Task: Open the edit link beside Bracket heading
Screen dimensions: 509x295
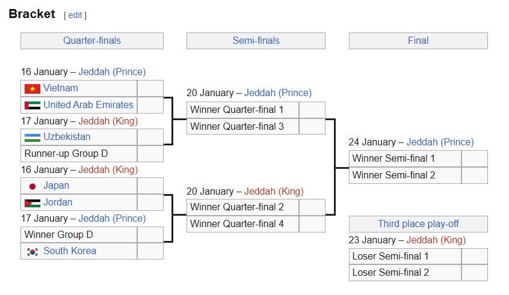Action: click(75, 15)
